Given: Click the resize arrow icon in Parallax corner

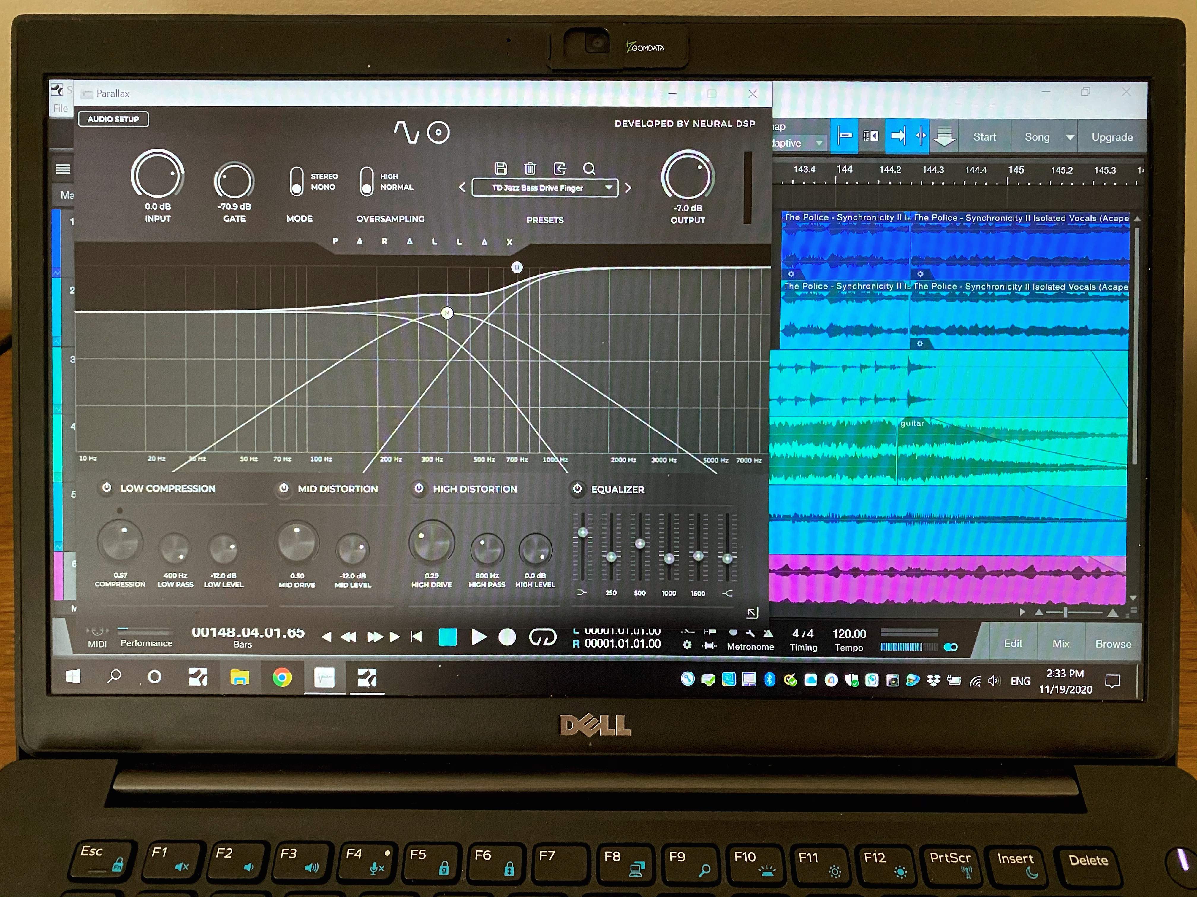Looking at the screenshot, I should (752, 613).
